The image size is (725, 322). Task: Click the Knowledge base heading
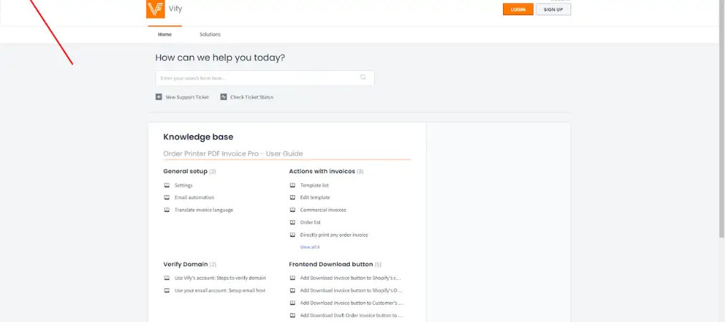tap(198, 137)
